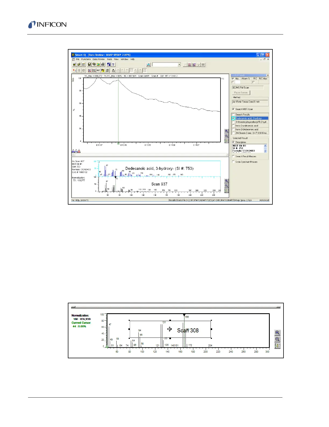Toggle the Search Results header checkbox
329x427 pixels.
[233, 115]
